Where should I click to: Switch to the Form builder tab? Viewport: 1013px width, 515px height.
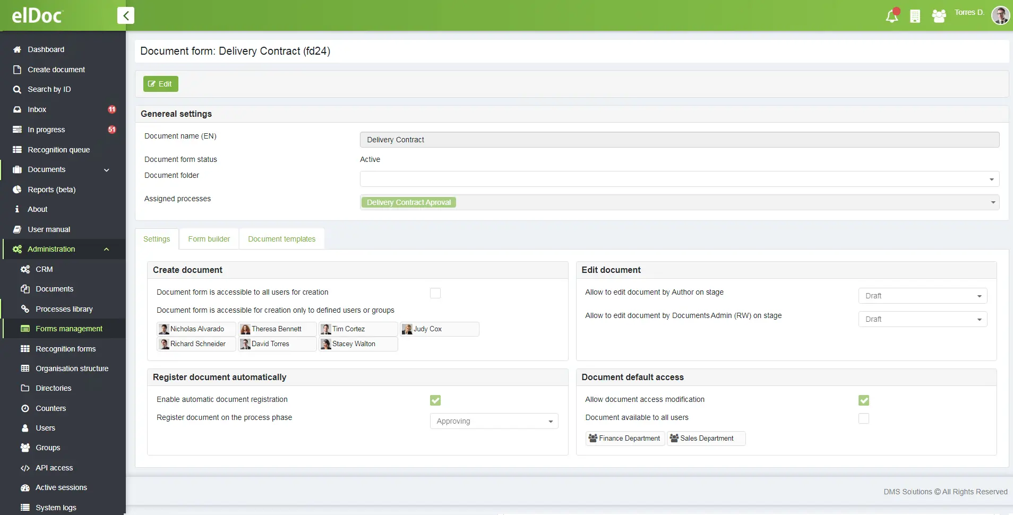click(x=209, y=239)
